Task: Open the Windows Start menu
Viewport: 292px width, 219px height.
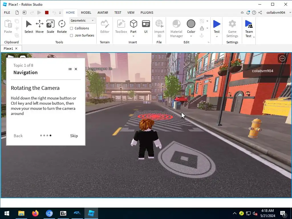Action: [7, 213]
